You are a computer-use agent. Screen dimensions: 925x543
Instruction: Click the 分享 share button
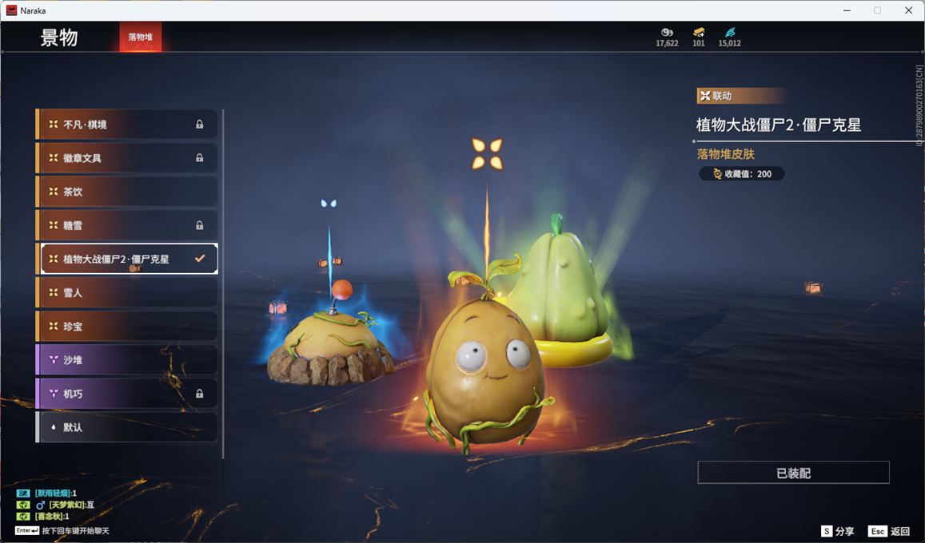837,531
